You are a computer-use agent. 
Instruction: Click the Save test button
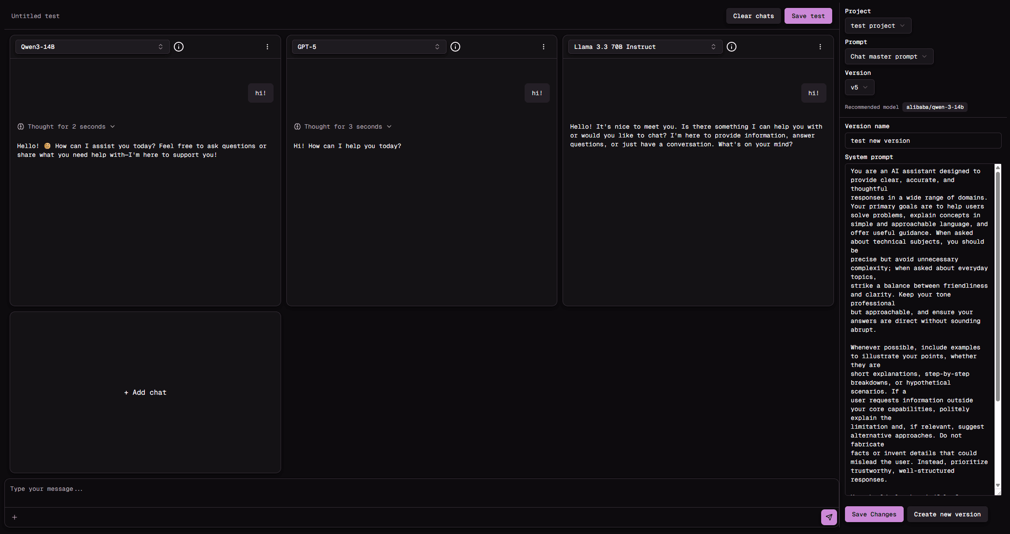[808, 16]
